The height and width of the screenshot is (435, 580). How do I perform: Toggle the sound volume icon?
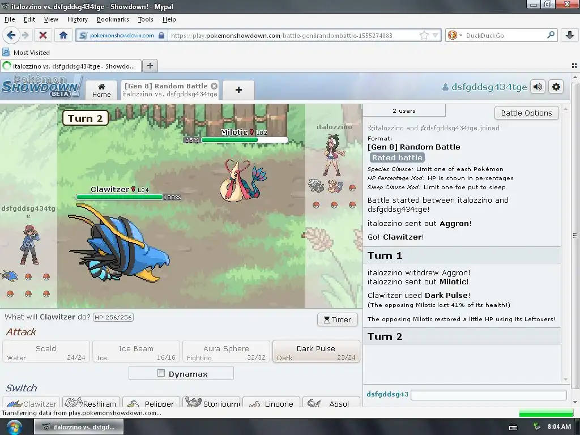tap(538, 87)
